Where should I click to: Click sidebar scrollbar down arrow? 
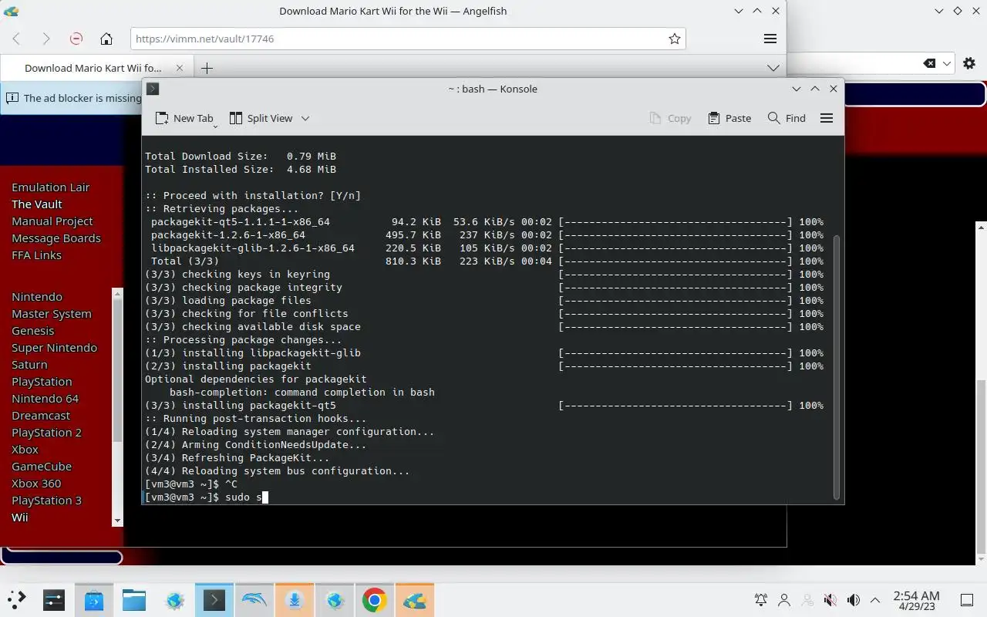117,521
